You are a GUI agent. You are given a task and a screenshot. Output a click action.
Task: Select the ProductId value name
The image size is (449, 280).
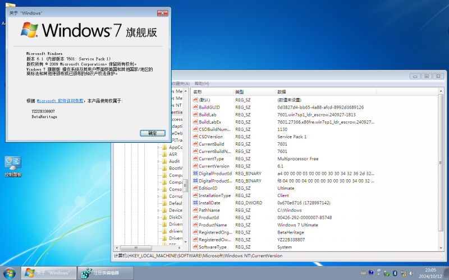point(209,217)
